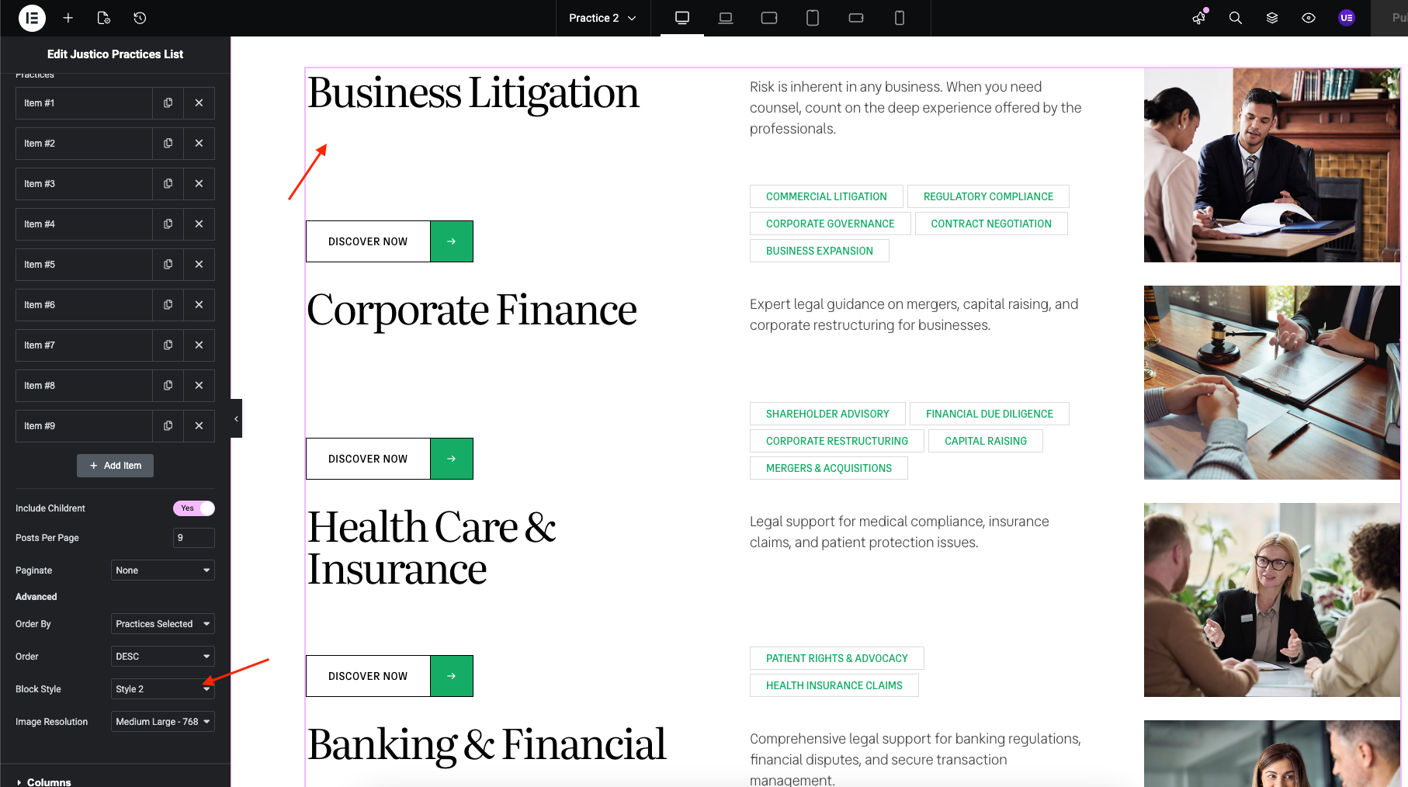Screen dimensions: 1408x787
Task: Change the Block Style dropdown
Action: coord(162,689)
